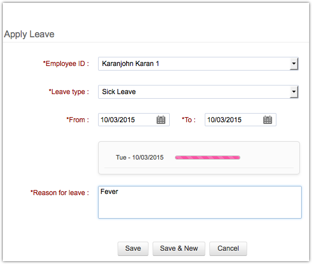Image resolution: width=312 pixels, height=264 pixels.
Task: Click the Reason for leave label
Action: click(x=60, y=193)
